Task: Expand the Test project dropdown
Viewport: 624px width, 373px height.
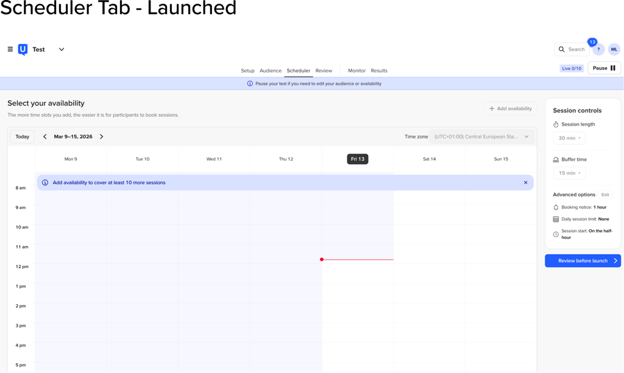Action: coord(62,49)
